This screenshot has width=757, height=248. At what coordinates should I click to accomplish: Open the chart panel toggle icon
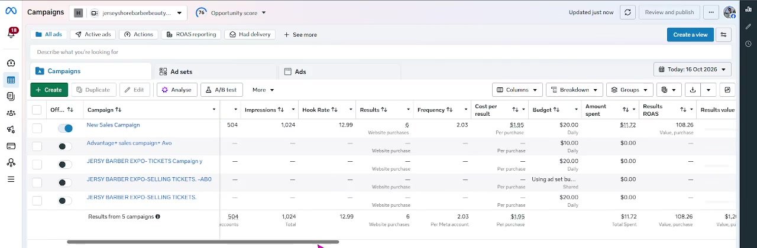pyautogui.click(x=727, y=90)
